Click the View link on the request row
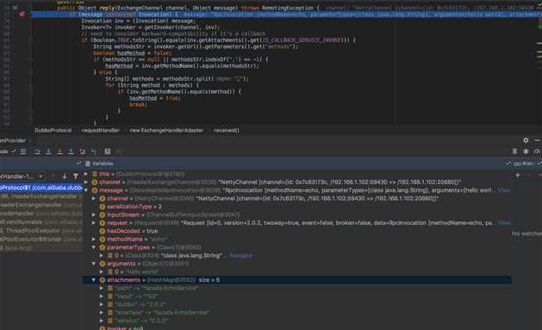This screenshot has width=542, height=330. tap(503, 223)
